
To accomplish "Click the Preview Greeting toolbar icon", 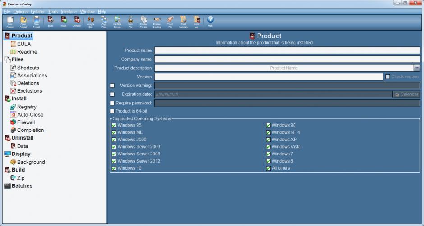I will point(157,22).
